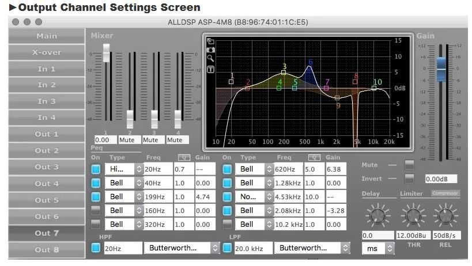The image size is (472, 266).
Task: Open type dropdown for 20Hz Hi band
Action: click(x=124, y=169)
